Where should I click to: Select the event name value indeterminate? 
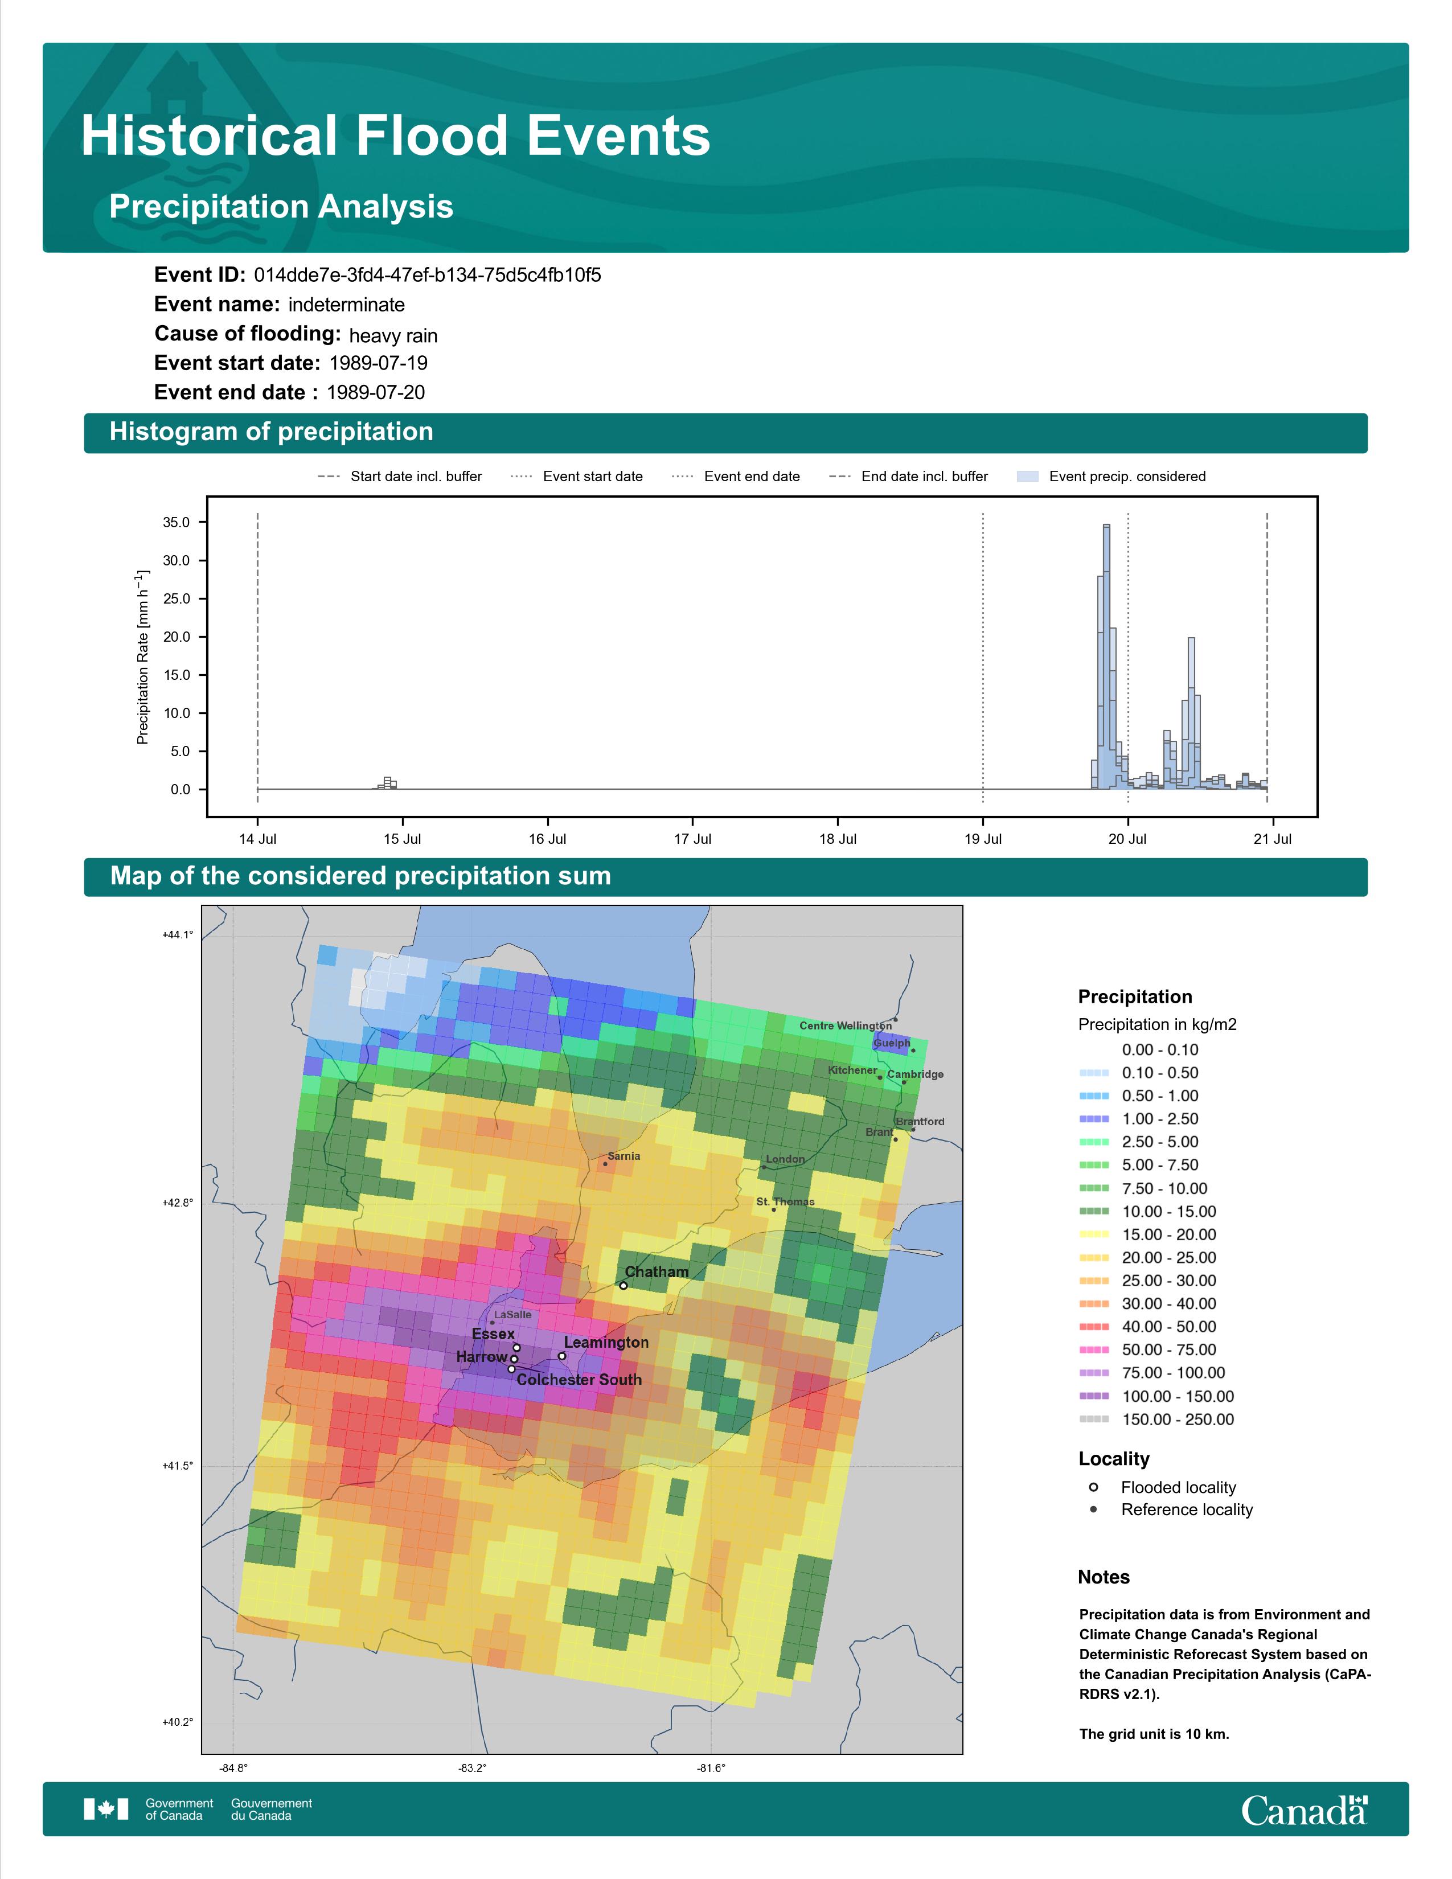pyautogui.click(x=347, y=305)
